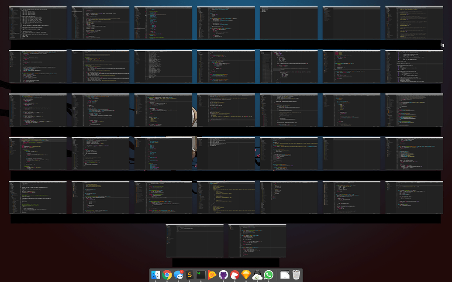Open the document stack beside Trash
Viewport: 452px width, 282px height.
[x=285, y=275]
